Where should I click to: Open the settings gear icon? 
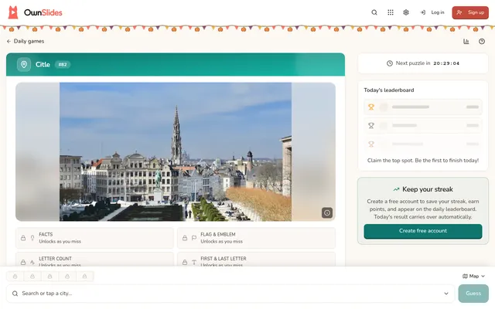406,12
